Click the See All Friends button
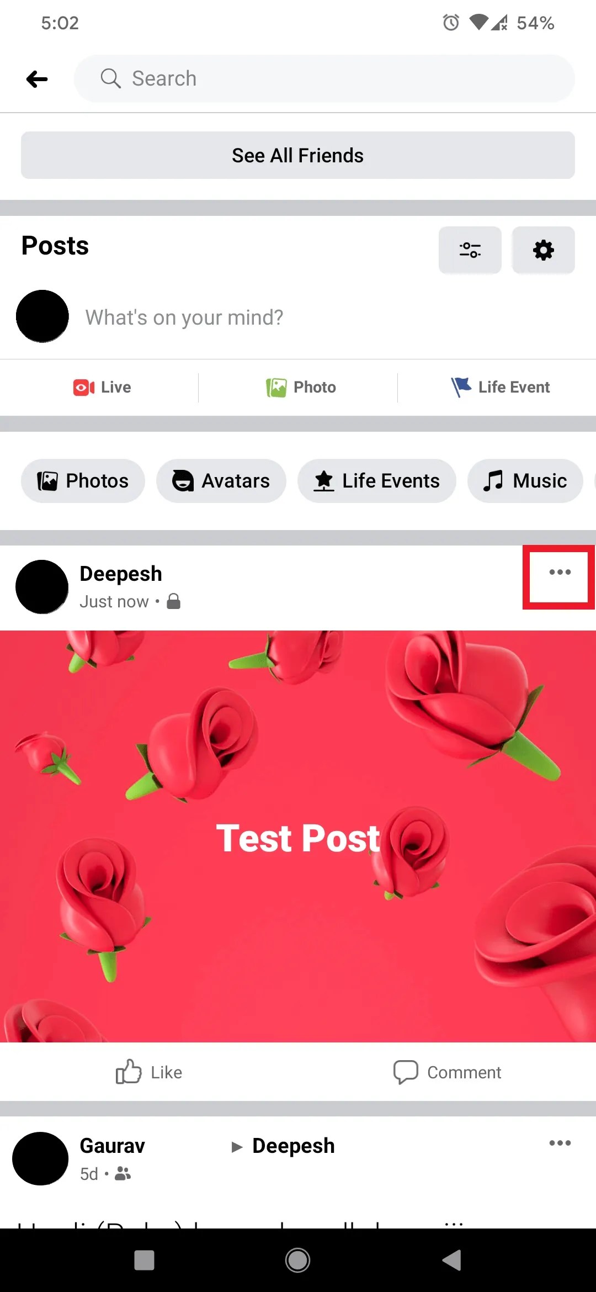The width and height of the screenshot is (596, 1292). (298, 155)
